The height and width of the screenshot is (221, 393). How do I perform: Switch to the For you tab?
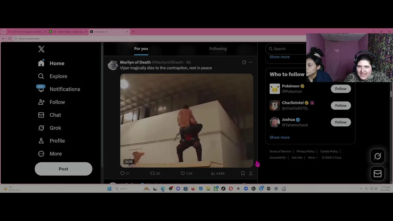pyautogui.click(x=141, y=48)
